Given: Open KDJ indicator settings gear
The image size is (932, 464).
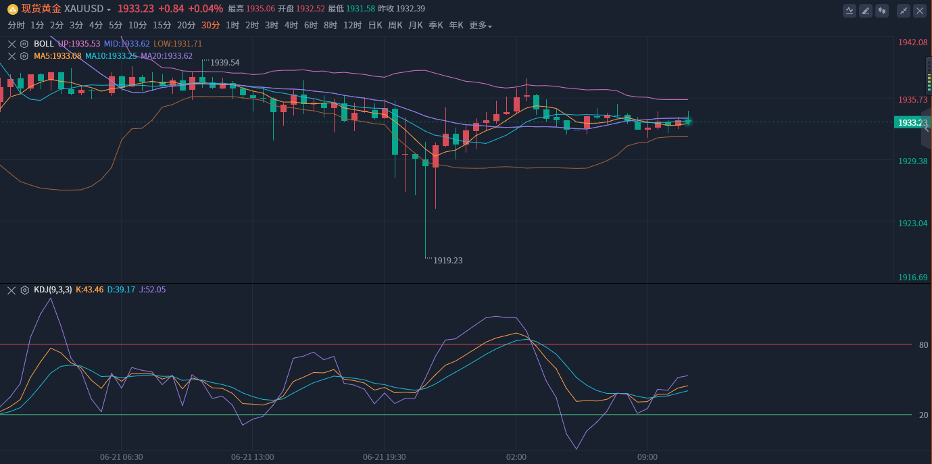Looking at the screenshot, I should tap(24, 290).
